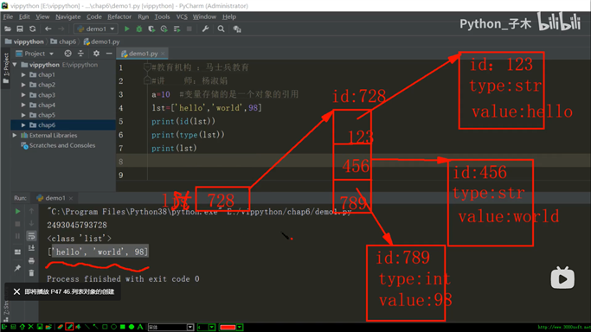Start debugging demo1 with the bug icon
Image resolution: width=591 pixels, height=332 pixels.
tap(139, 29)
